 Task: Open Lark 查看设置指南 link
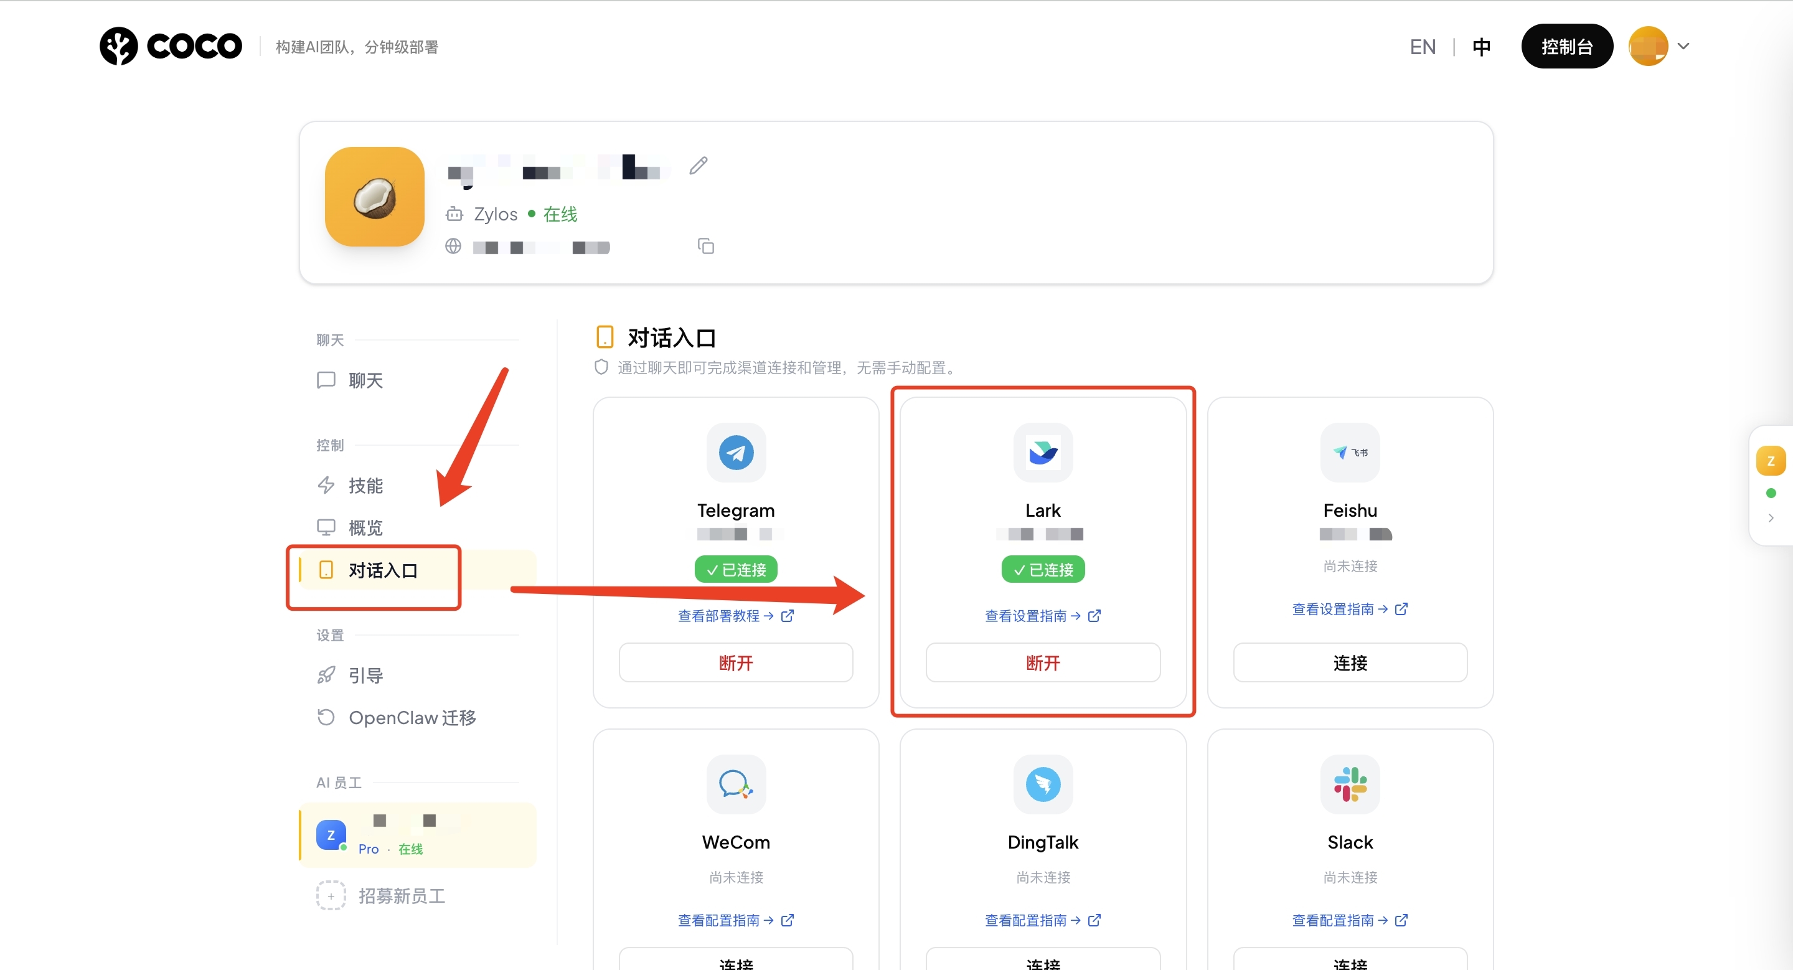1043,616
